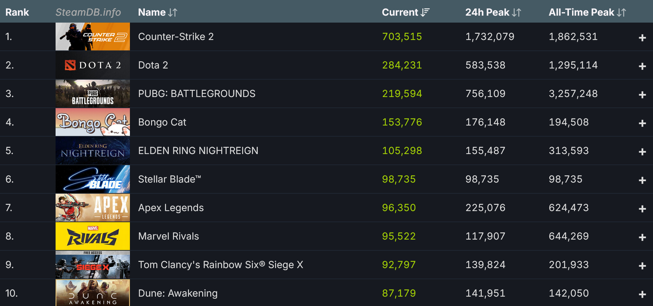
Task: Open the Bongo Cat name link
Action: [x=162, y=122]
